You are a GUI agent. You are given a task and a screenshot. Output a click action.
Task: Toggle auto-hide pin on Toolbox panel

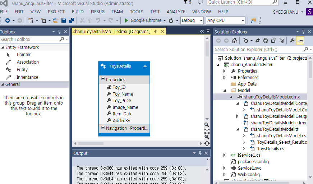pyautogui.click(x=59, y=32)
